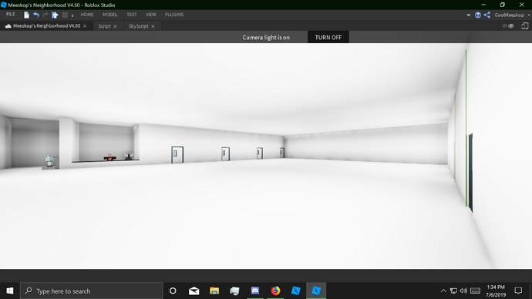Switch to the PLUGINS ribbon tab
The width and height of the screenshot is (532, 299).
click(174, 15)
